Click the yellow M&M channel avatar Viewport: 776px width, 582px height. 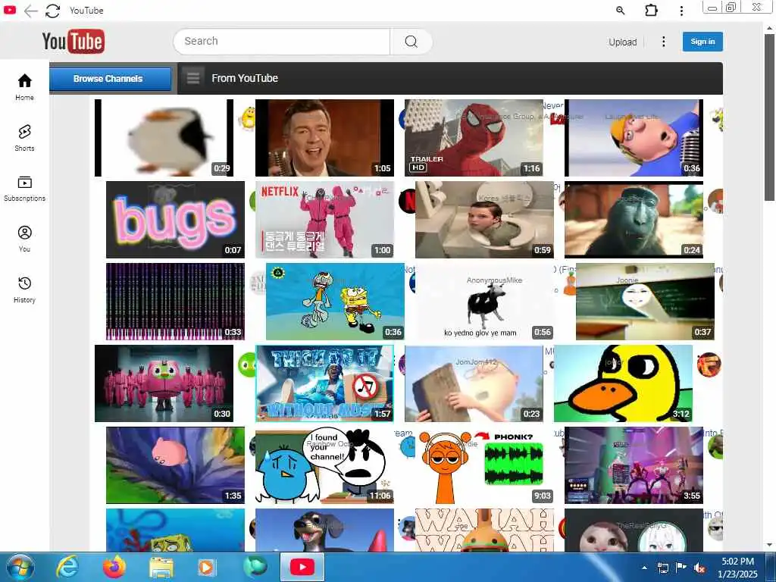246,118
